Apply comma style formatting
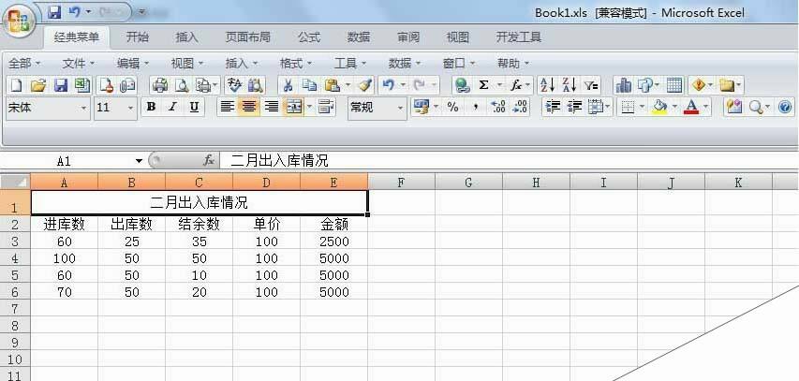 pos(476,107)
